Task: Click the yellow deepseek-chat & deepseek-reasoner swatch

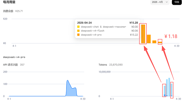Action: (78, 27)
